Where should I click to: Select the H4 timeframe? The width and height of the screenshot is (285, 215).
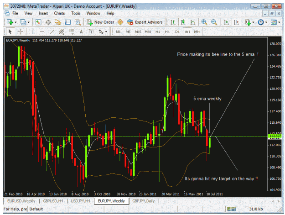point(167,32)
